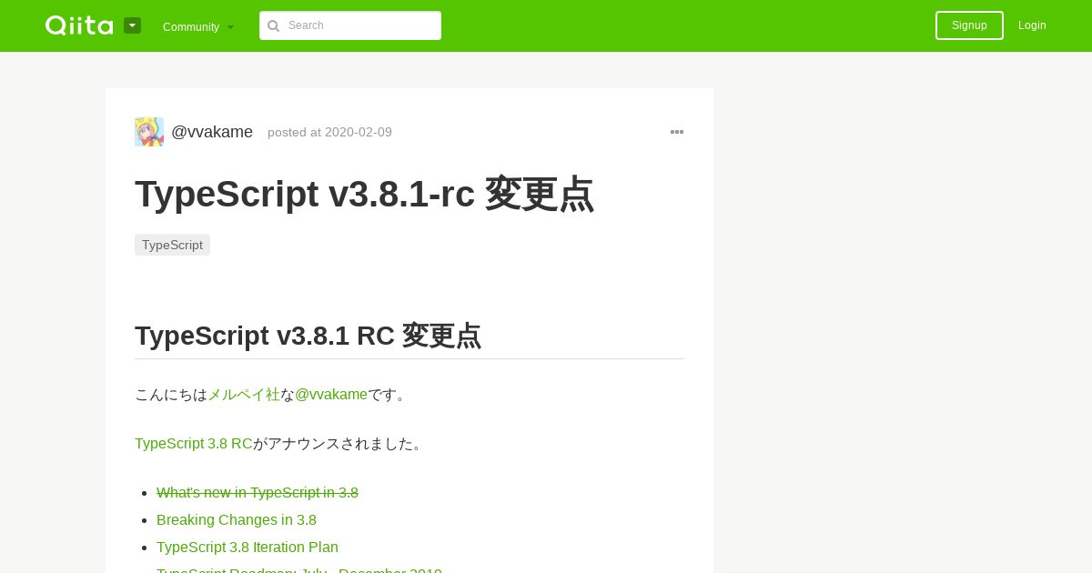
Task: Open What's new in TypeScript in 3.8
Action: coord(258,493)
